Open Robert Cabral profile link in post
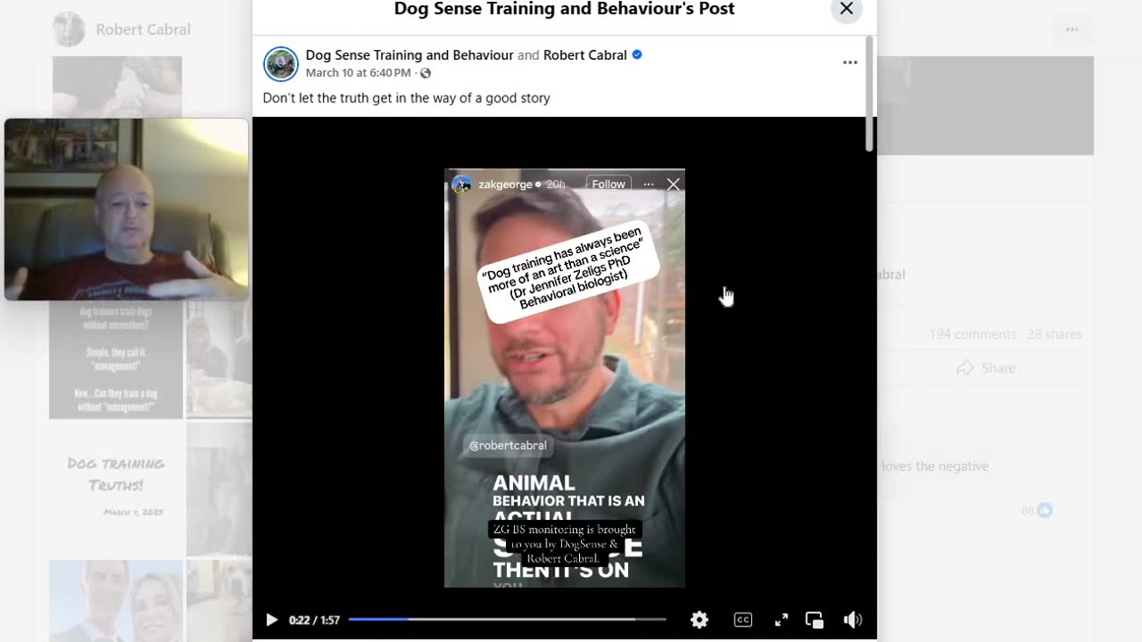 [585, 54]
